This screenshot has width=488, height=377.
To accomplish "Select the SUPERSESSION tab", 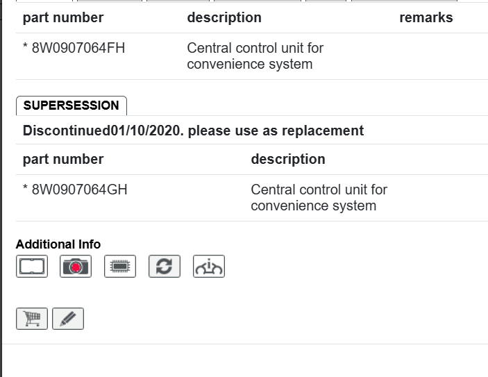I will pyautogui.click(x=71, y=106).
